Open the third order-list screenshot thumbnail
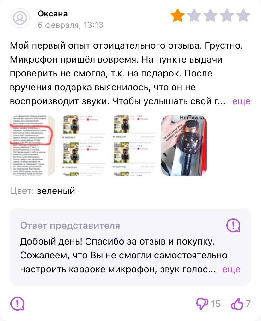This screenshot has width=261, height=321. pos(133,146)
